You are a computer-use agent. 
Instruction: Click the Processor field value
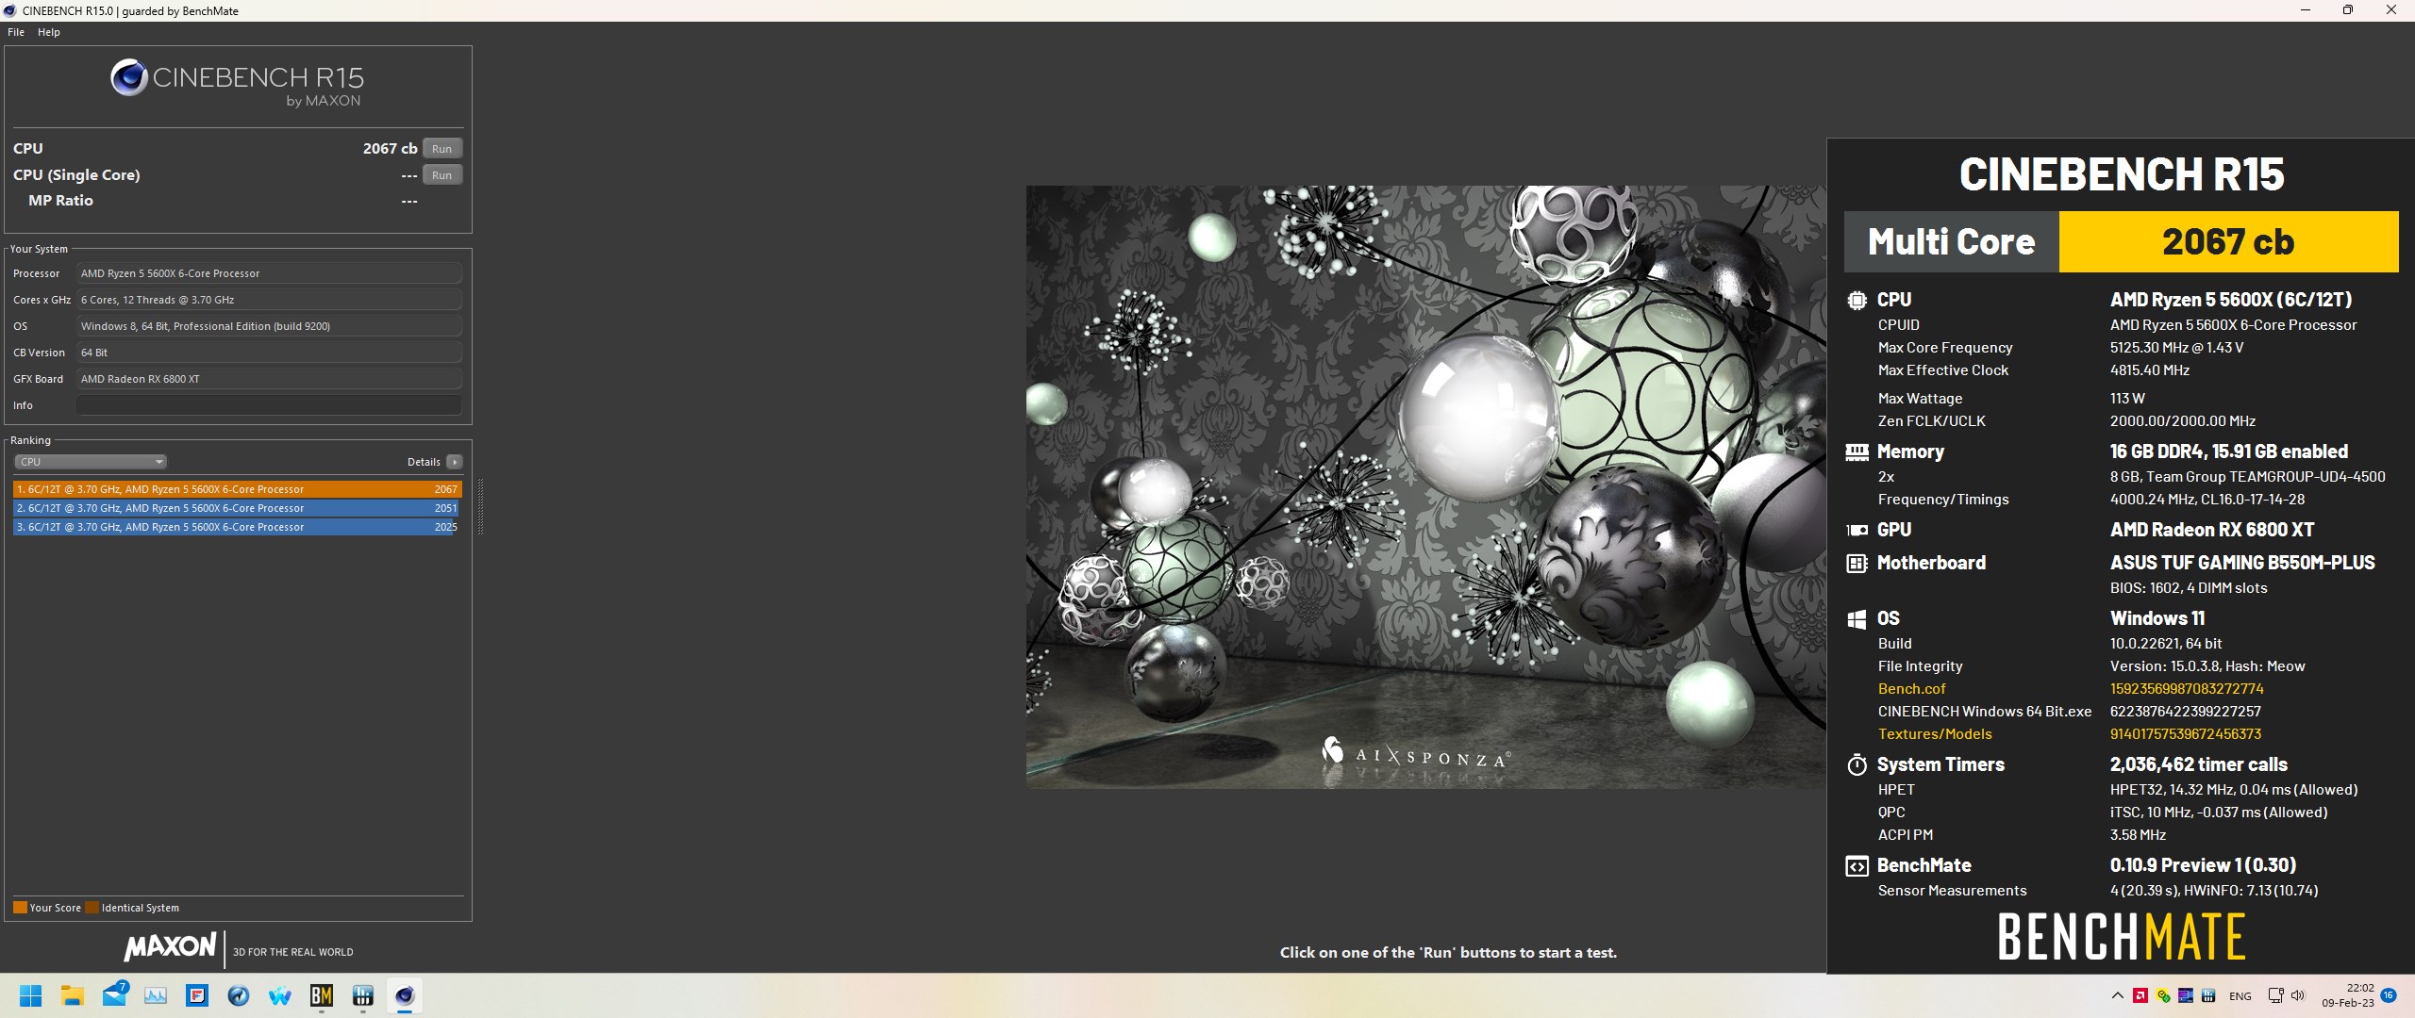269,273
